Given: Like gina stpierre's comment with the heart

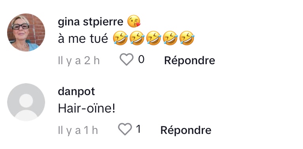Looking at the screenshot, I should coord(127,59).
